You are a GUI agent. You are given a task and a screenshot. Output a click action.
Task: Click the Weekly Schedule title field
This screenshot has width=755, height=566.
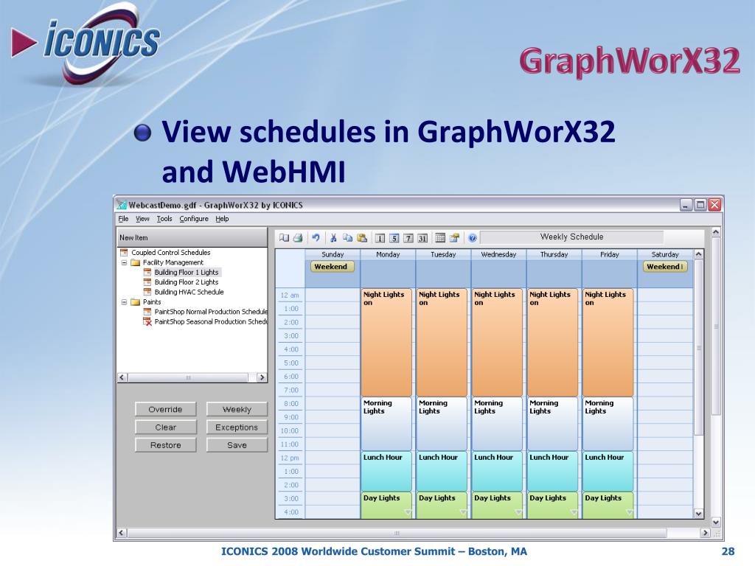click(571, 237)
